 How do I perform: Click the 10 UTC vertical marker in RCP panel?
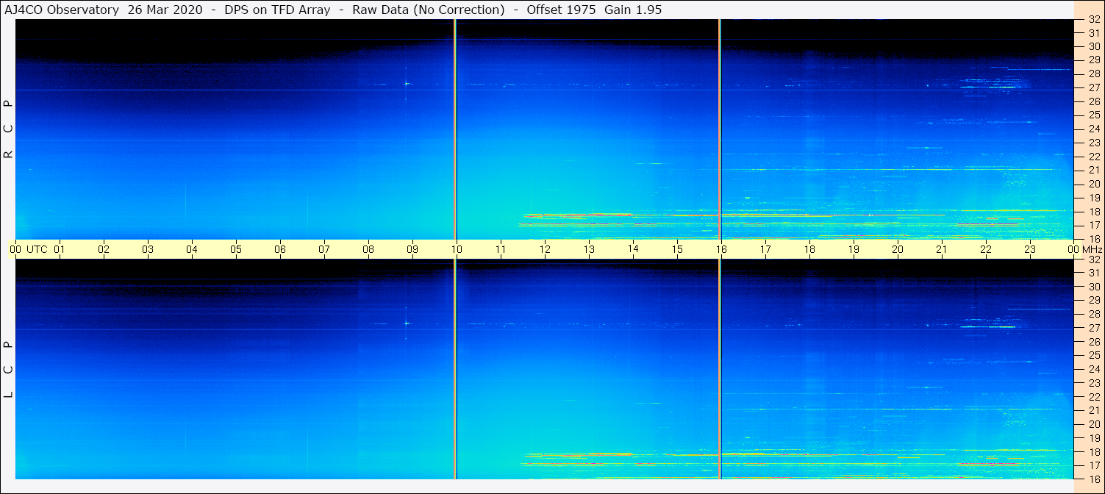coord(455,129)
